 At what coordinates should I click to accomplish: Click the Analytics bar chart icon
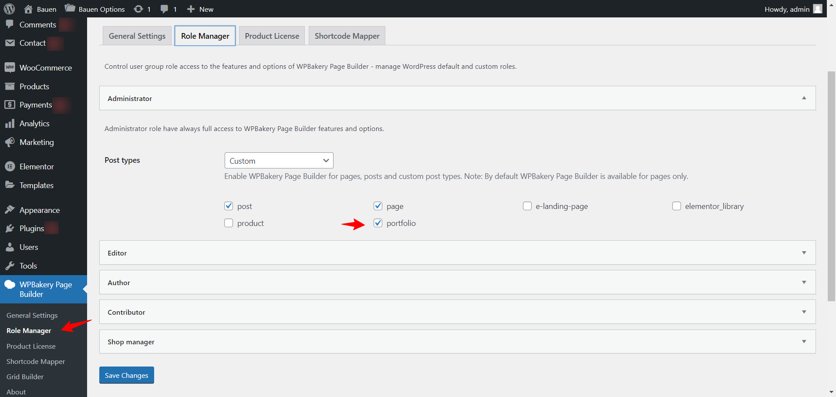click(x=10, y=124)
